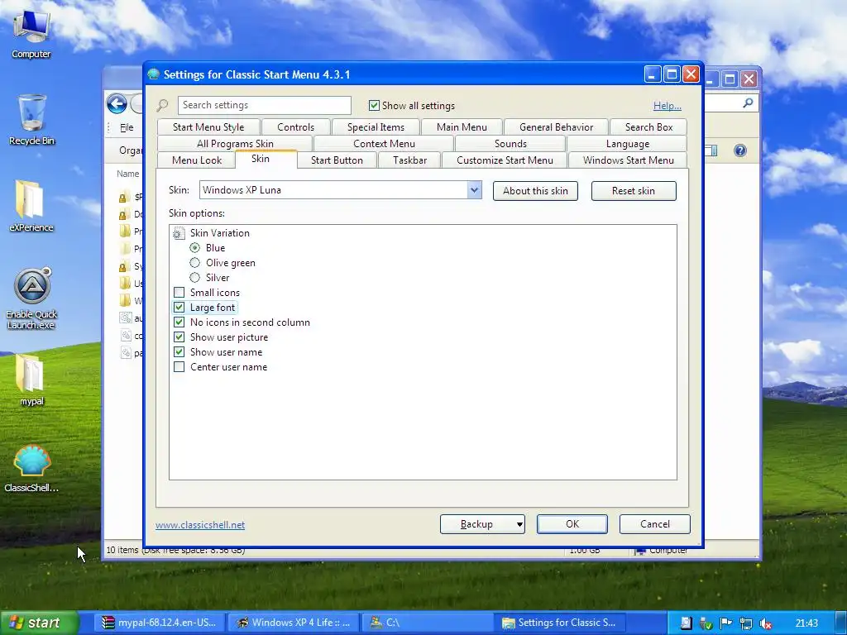Click the Back arrow in Explorer window
The image size is (847, 635).
tap(117, 103)
